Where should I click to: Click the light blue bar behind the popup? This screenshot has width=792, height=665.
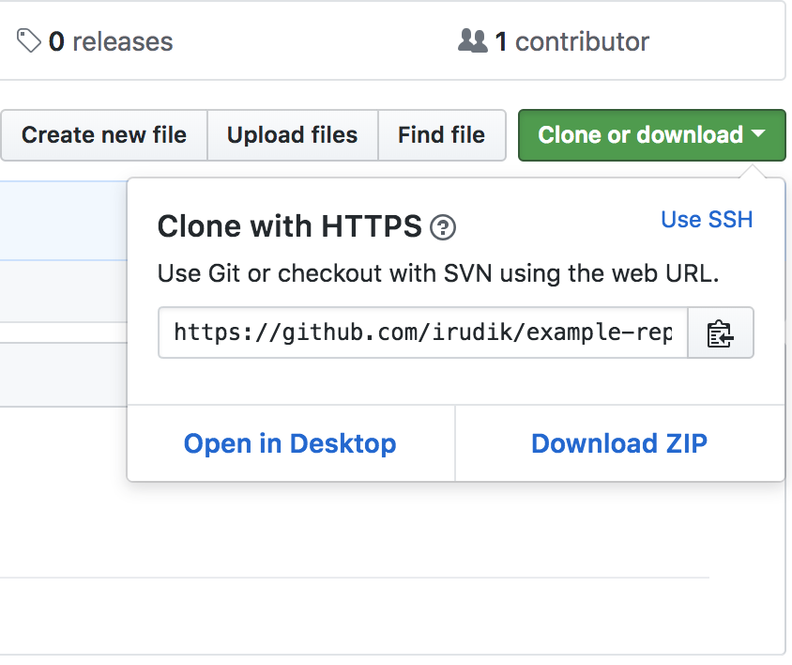click(x=62, y=220)
